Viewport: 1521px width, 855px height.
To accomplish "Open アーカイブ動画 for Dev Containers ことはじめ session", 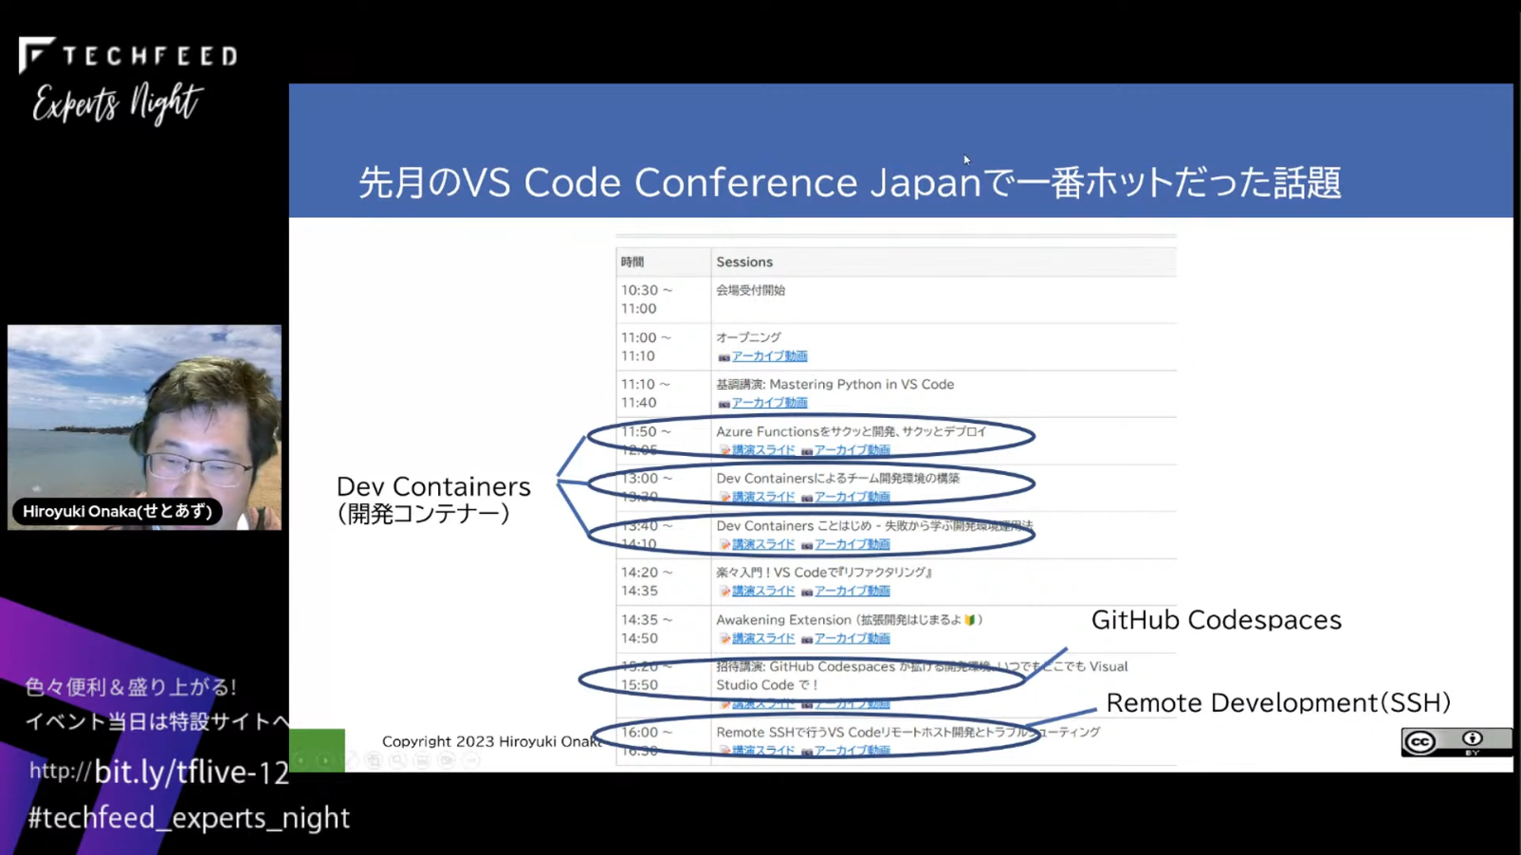I will tap(852, 544).
